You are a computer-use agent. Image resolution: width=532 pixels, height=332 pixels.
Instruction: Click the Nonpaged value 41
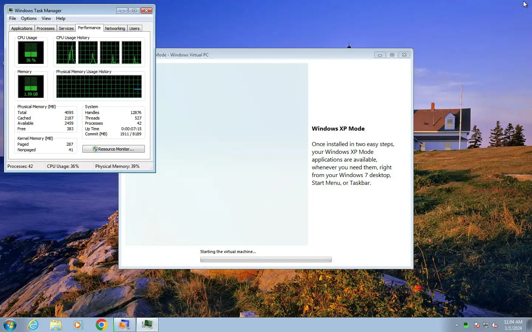(71, 150)
